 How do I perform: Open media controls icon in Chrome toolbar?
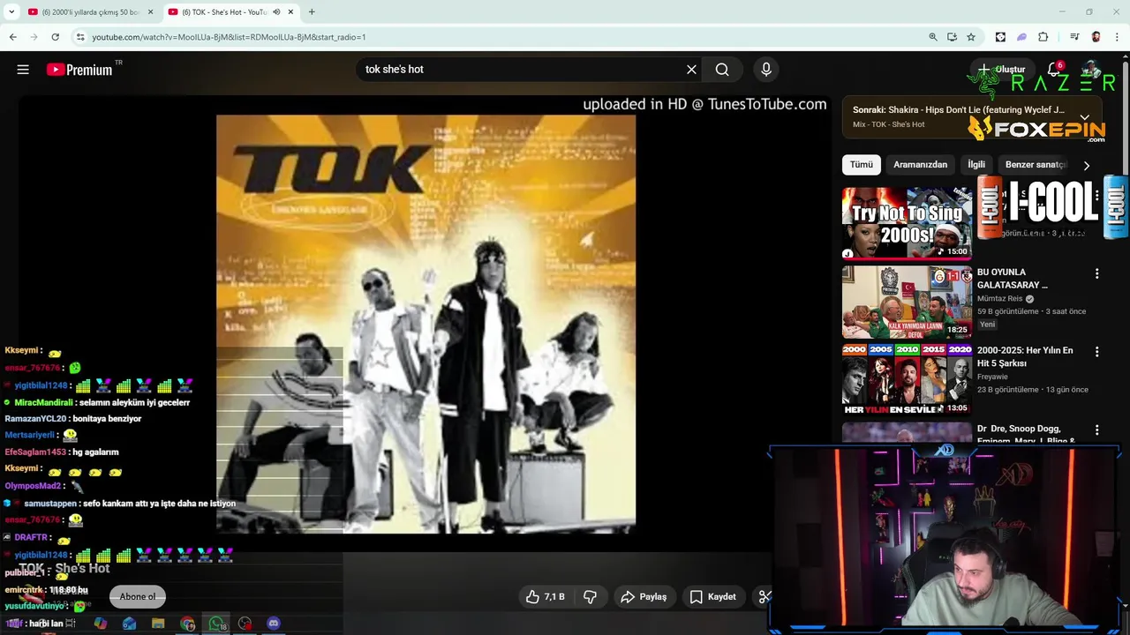coord(1074,37)
